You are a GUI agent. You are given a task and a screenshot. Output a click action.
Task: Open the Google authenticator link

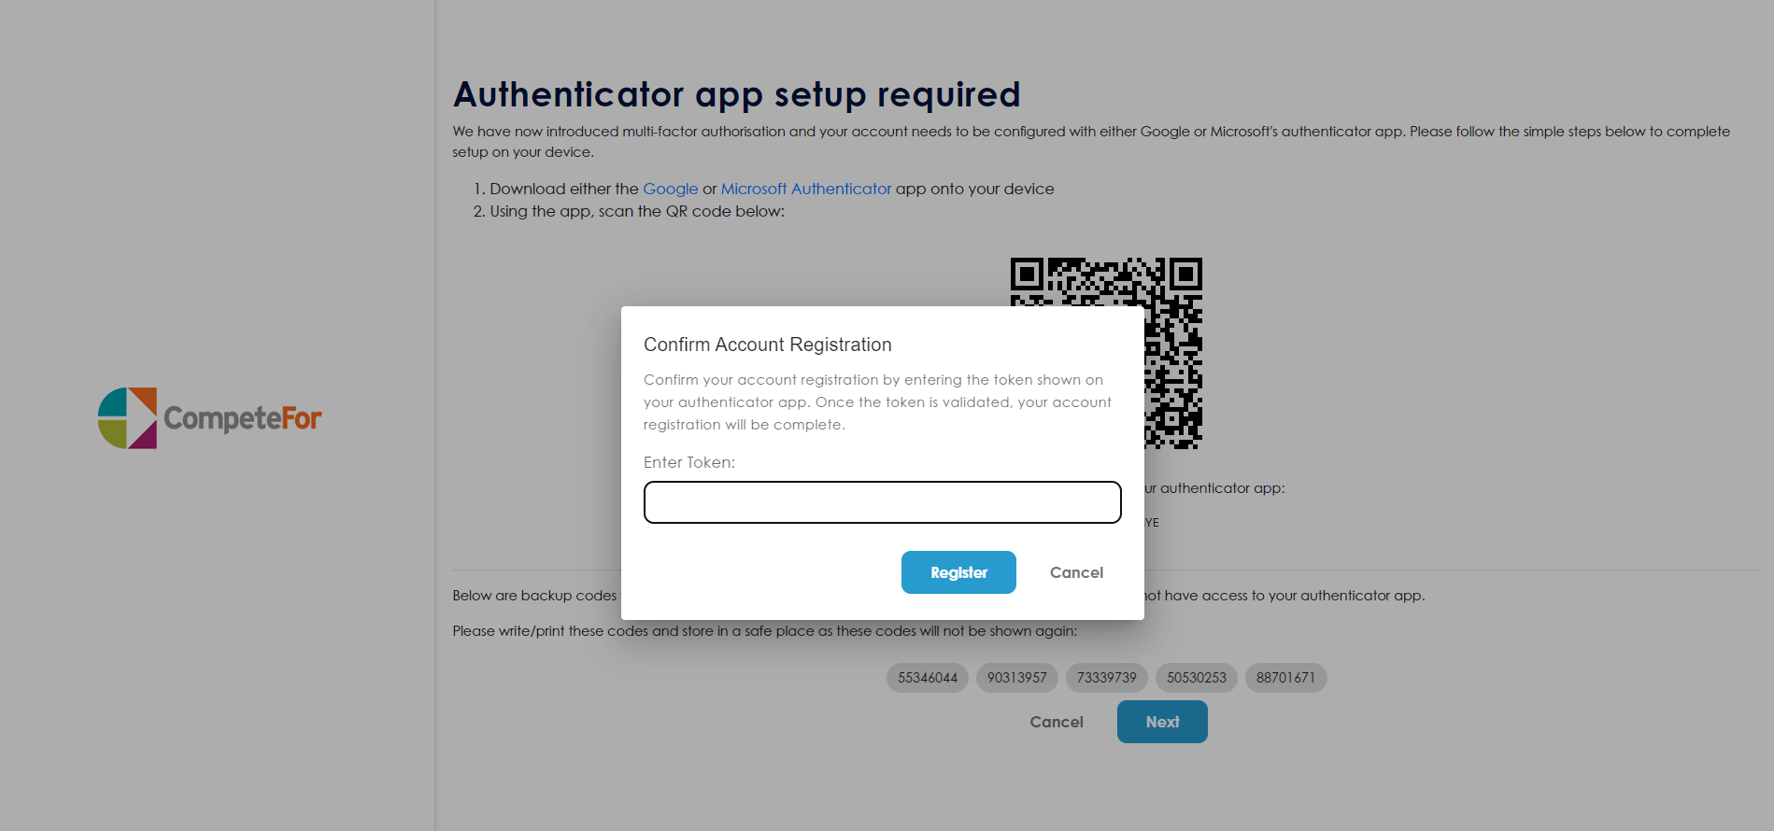670,189
